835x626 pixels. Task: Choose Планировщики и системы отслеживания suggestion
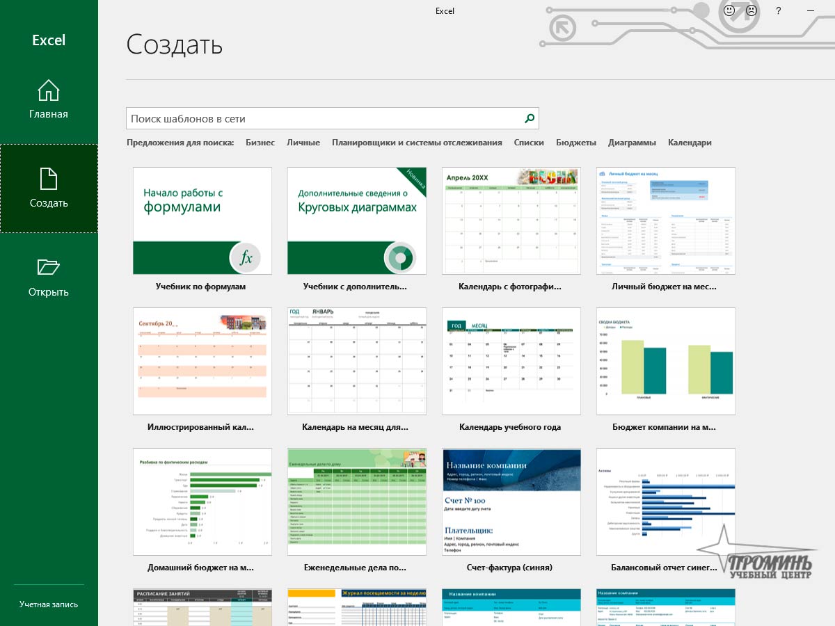pos(417,143)
